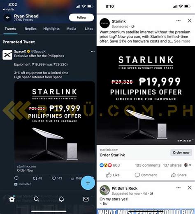Screen dimensions: 195x214
Task: Toggle Like on Starlink Facebook ad
Action: [x=113, y=175]
